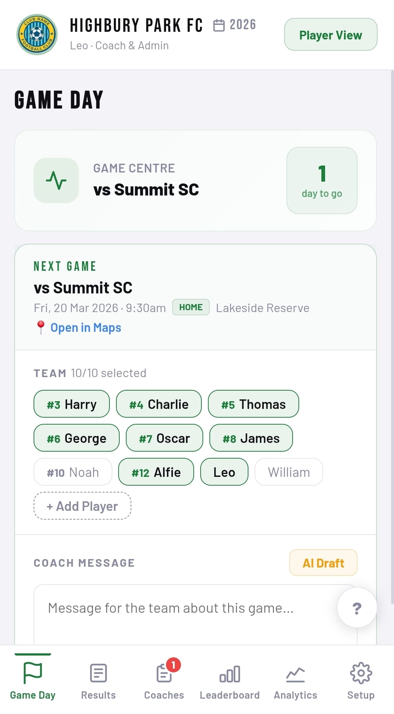Open the help question mark button
Image resolution: width=394 pixels, height=714 pixels.
pos(357,608)
